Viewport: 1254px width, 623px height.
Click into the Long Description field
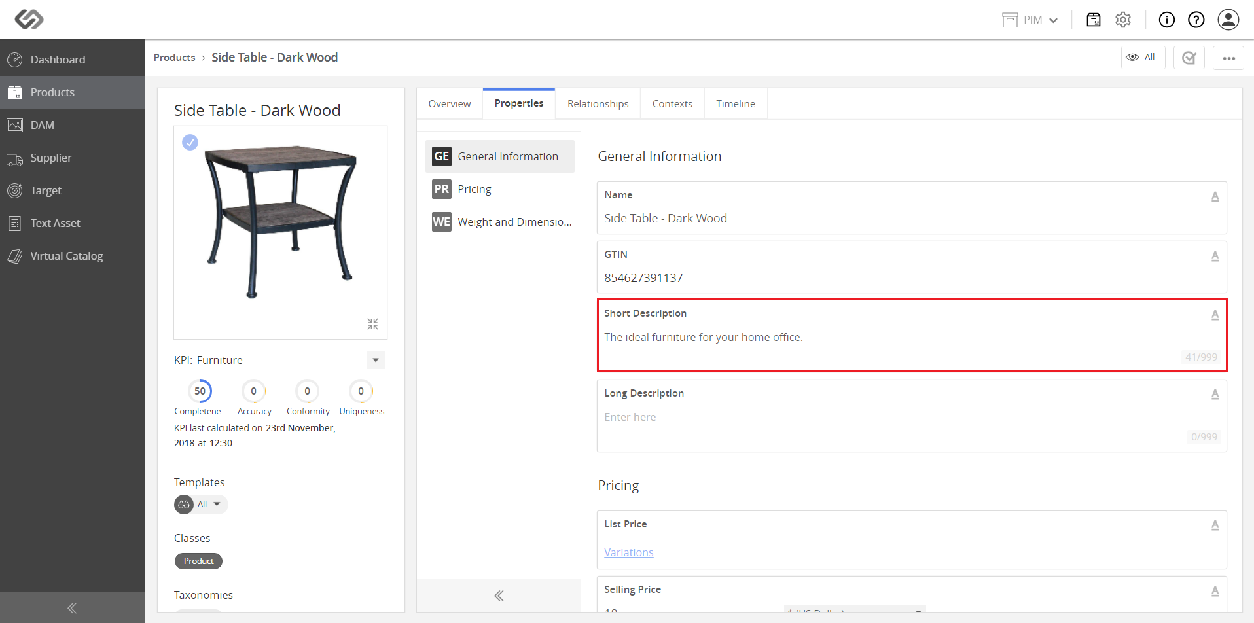tap(912, 416)
